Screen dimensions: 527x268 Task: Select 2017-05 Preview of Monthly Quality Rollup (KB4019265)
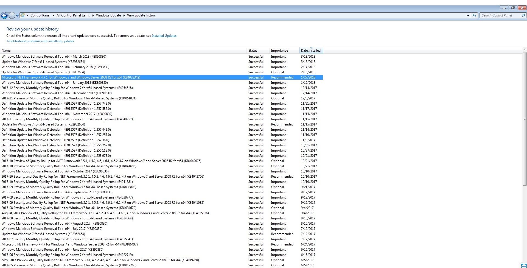162,265
